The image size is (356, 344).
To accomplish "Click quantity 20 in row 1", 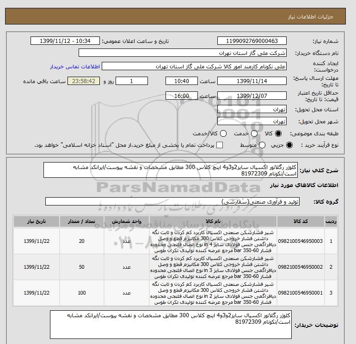I will [x=82, y=241].
